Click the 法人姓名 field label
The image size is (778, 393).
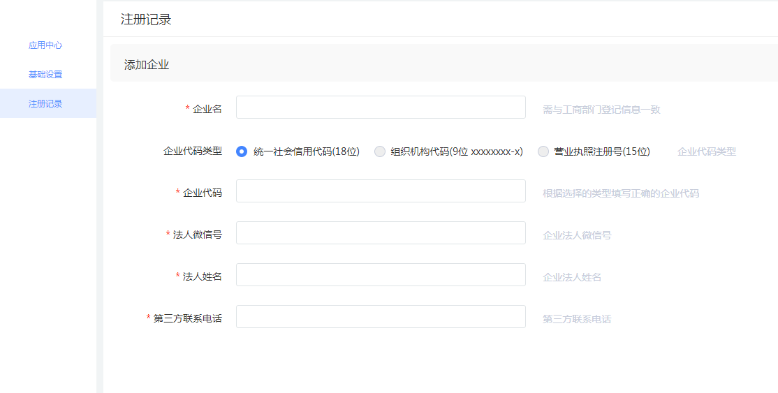pyautogui.click(x=202, y=276)
